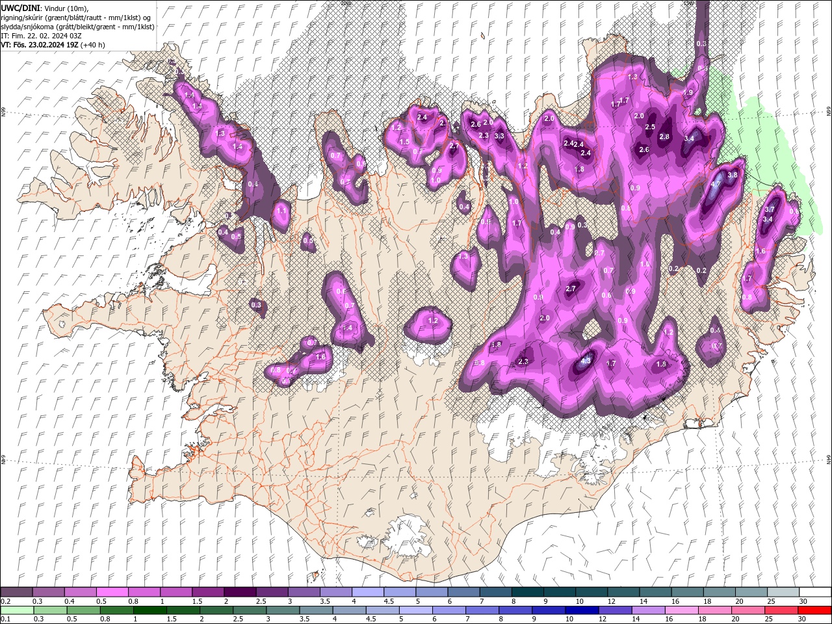The height and width of the screenshot is (624, 832).
Task: Click the '0.1' label in the lower legend
Action: [x=6, y=619]
